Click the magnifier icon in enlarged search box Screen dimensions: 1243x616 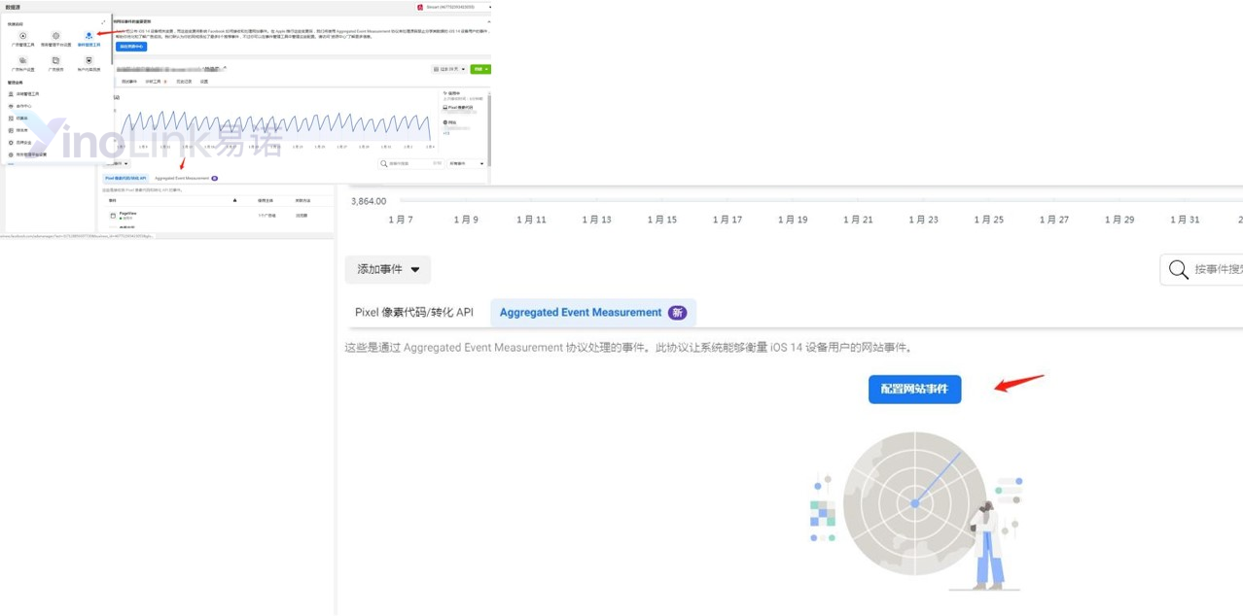pos(1179,269)
